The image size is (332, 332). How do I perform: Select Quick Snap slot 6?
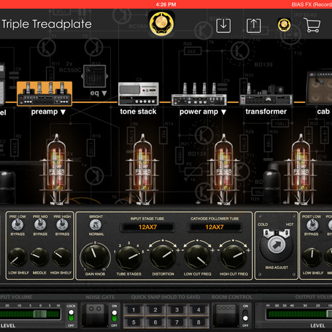(x=155, y=322)
